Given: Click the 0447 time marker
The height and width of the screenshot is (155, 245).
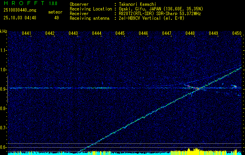Looking at the screenshot, I should tap(167, 33).
